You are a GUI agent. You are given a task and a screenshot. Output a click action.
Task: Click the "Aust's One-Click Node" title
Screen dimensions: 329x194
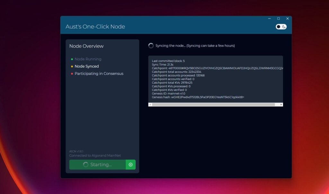tap(95, 27)
